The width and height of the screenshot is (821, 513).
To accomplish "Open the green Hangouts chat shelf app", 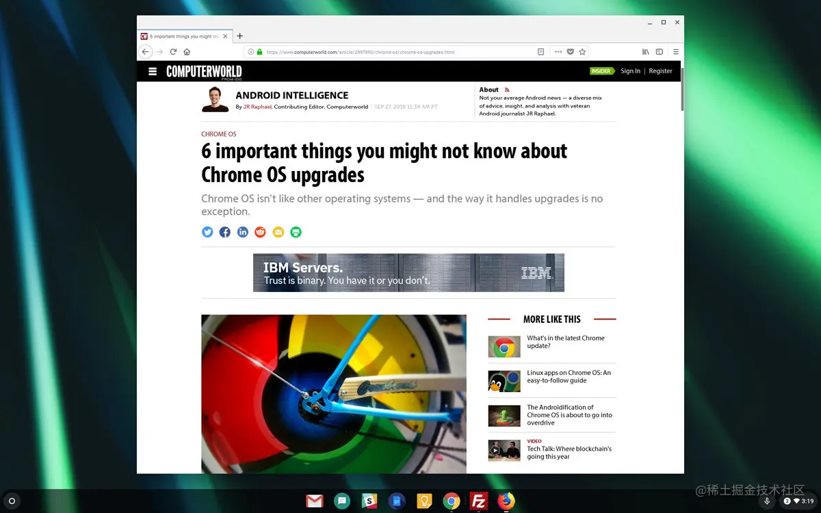I will [342, 501].
